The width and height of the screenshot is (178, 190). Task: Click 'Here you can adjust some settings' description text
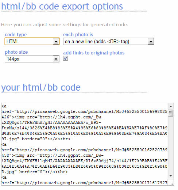coord(65,25)
